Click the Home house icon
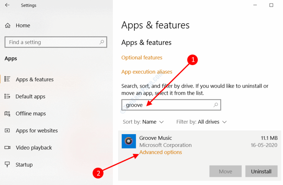 point(7,25)
